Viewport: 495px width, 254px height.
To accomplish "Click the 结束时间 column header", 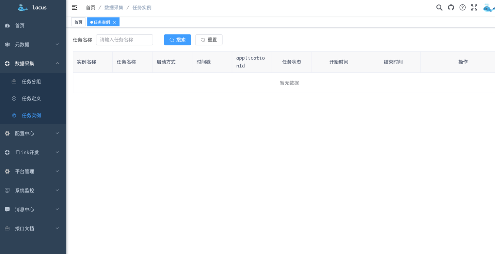I will click(x=393, y=62).
